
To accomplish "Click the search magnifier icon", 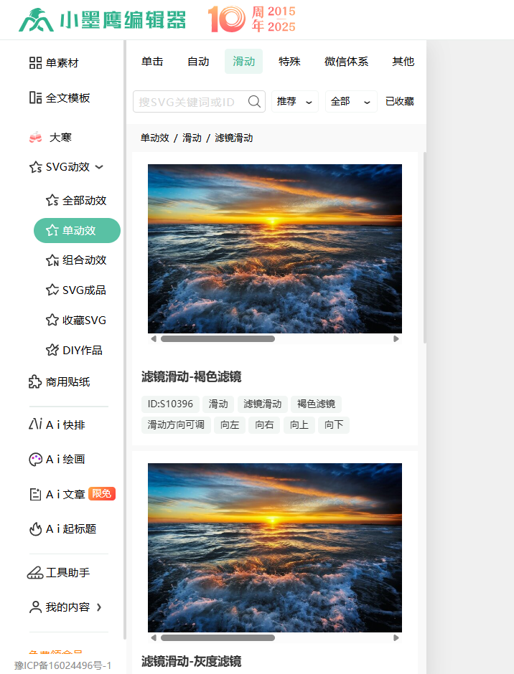I will pyautogui.click(x=254, y=101).
